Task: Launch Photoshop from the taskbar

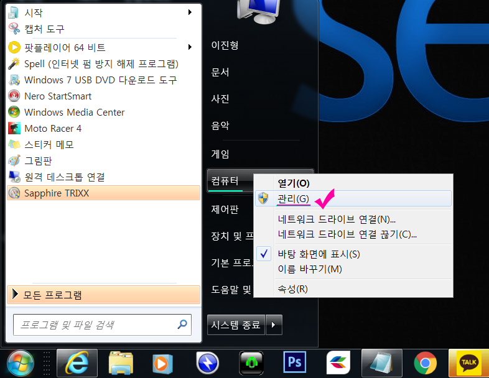Action: [x=295, y=362]
